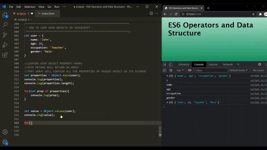Click the browser address bar URL

click(194, 14)
